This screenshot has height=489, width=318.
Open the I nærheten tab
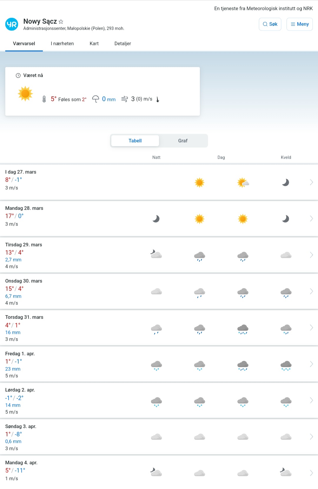[x=62, y=44]
